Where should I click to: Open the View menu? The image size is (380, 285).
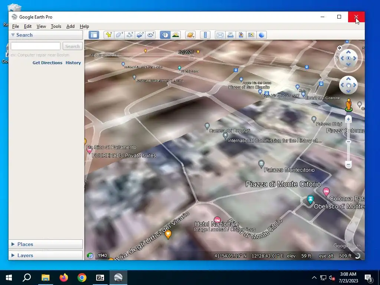41,26
